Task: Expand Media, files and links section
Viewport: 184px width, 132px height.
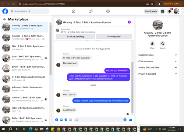Action: click(158, 68)
